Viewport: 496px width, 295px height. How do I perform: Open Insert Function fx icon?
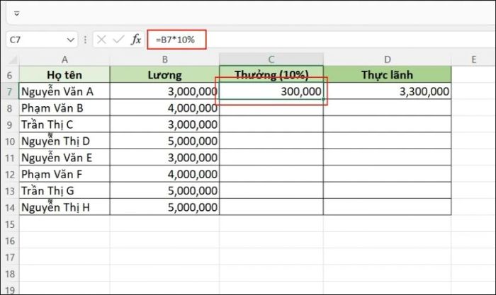(136, 40)
